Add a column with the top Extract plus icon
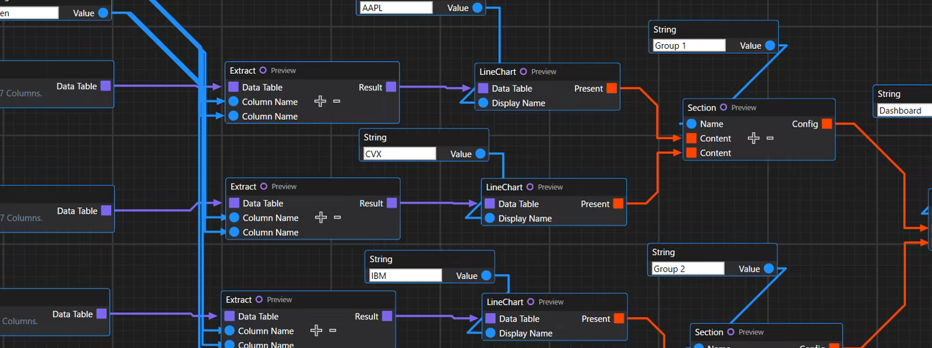This screenshot has width=932, height=348. (x=320, y=101)
